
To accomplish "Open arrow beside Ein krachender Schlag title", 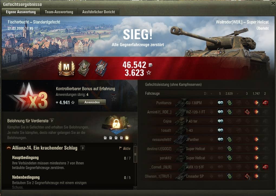I will [83, 148].
